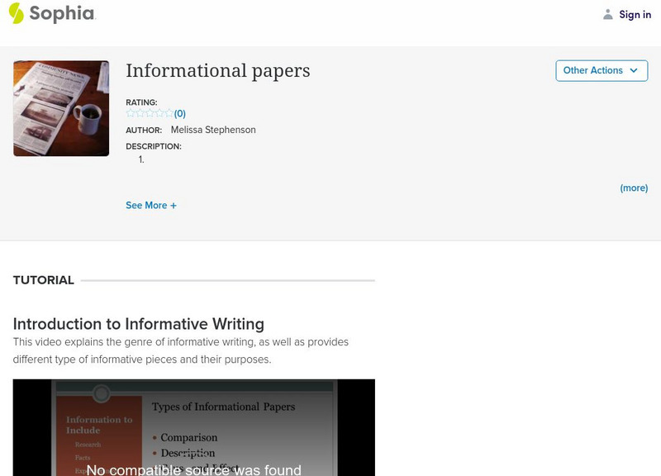Click the Other Actions chevron arrow

click(634, 70)
